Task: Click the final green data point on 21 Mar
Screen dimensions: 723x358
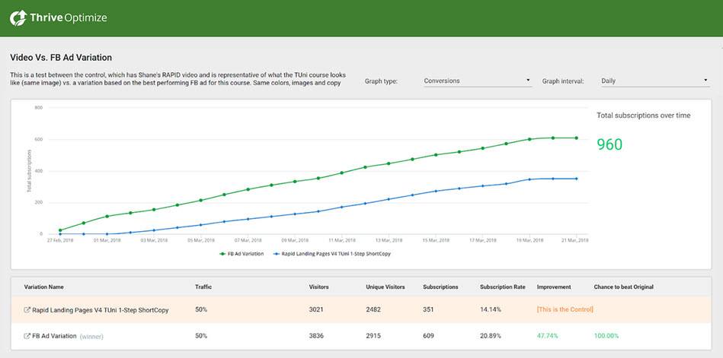Action: 577,138
